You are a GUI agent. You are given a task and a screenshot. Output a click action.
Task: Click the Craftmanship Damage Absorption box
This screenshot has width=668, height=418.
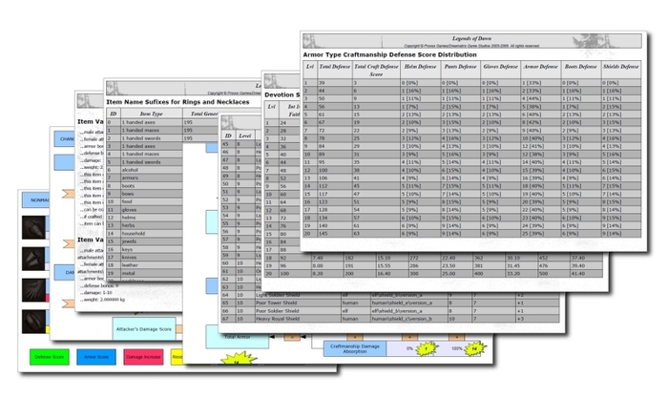coord(355,348)
